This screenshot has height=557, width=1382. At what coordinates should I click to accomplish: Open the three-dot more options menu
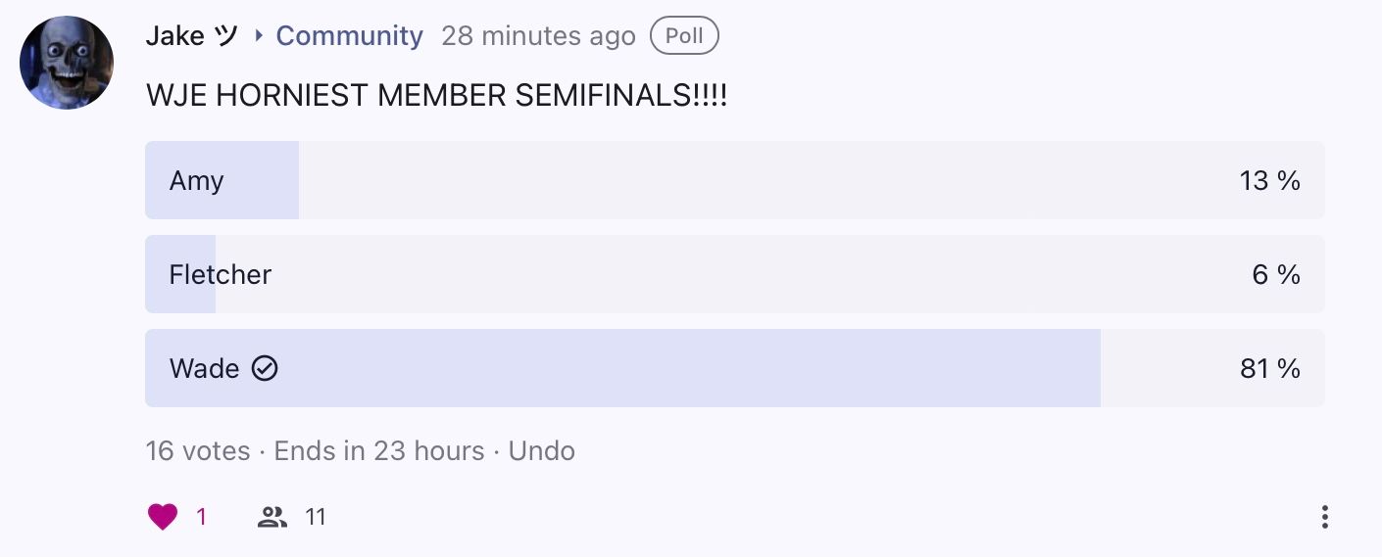1324,517
